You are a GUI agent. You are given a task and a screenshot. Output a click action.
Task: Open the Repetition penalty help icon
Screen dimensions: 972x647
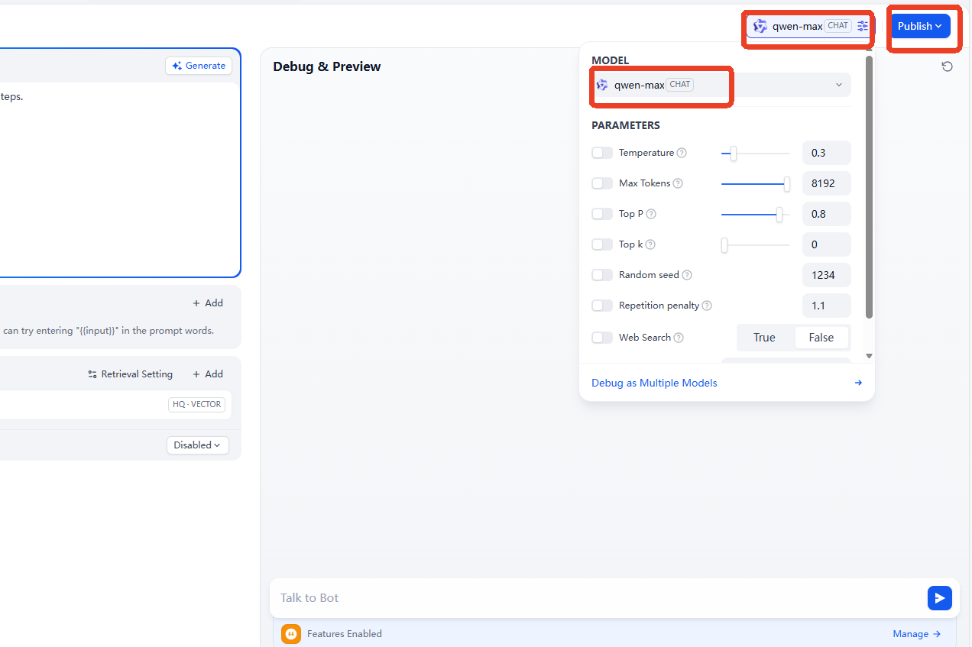click(x=707, y=306)
